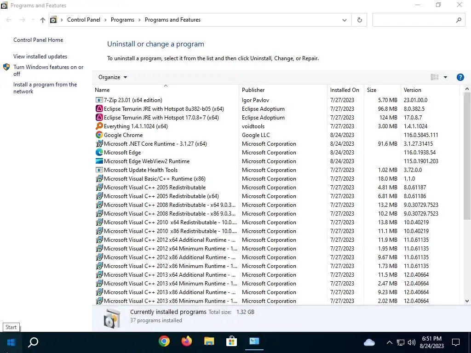Click the Eclipse Temurin JRE 8u382-b05 icon
The height and width of the screenshot is (353, 471).
pos(99,108)
